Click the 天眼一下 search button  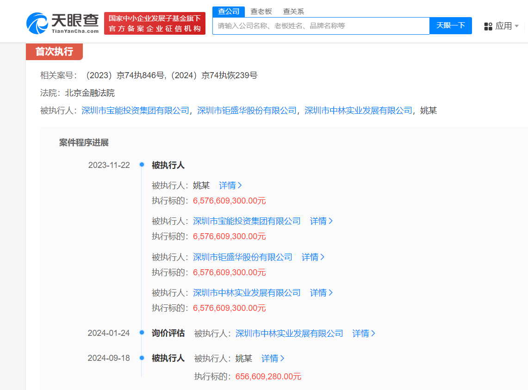[x=451, y=25]
